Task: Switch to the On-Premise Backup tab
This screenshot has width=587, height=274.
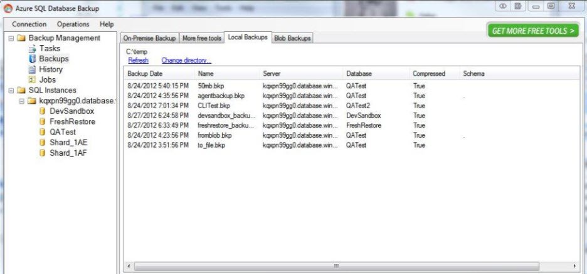Action: pyautogui.click(x=149, y=38)
